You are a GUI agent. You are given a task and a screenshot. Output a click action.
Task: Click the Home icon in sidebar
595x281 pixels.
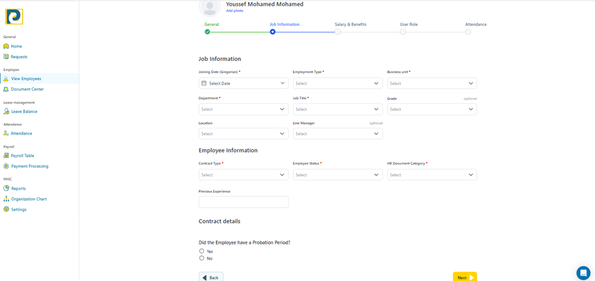[x=6, y=46]
